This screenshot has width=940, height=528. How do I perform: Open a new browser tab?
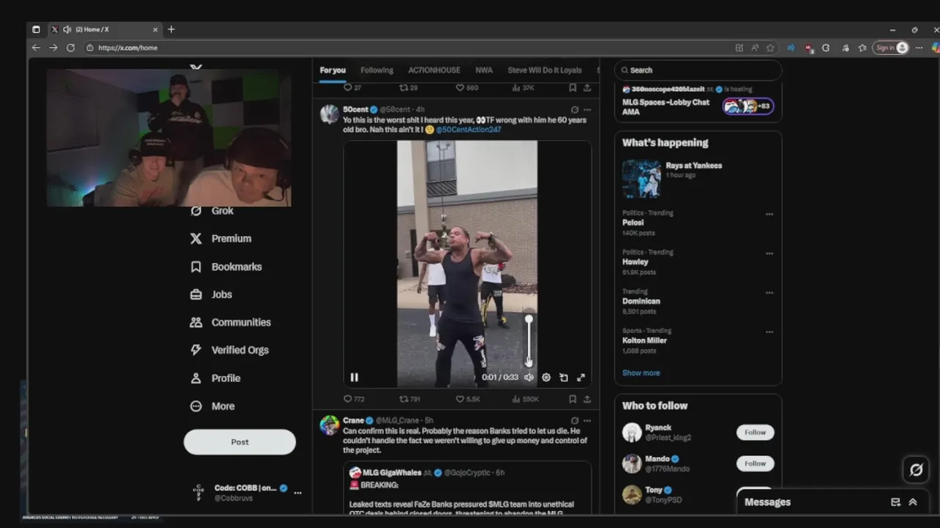click(171, 29)
